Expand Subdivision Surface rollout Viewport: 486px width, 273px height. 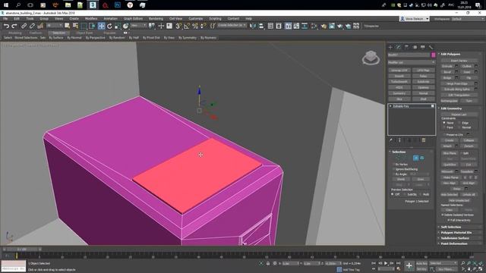(x=459, y=238)
